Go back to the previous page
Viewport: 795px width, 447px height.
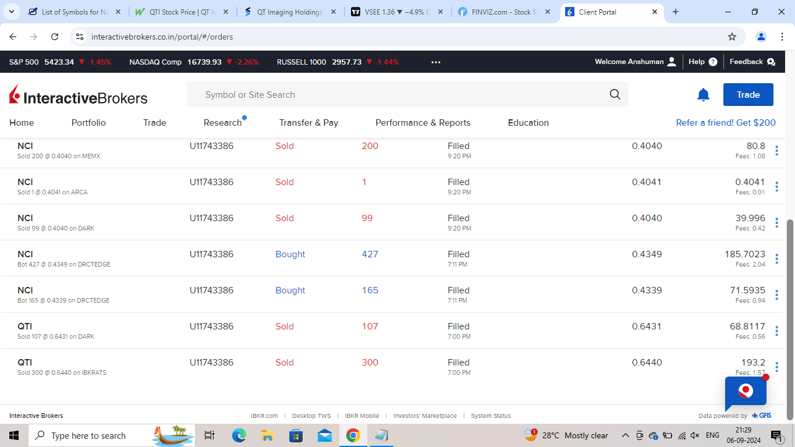click(x=13, y=37)
